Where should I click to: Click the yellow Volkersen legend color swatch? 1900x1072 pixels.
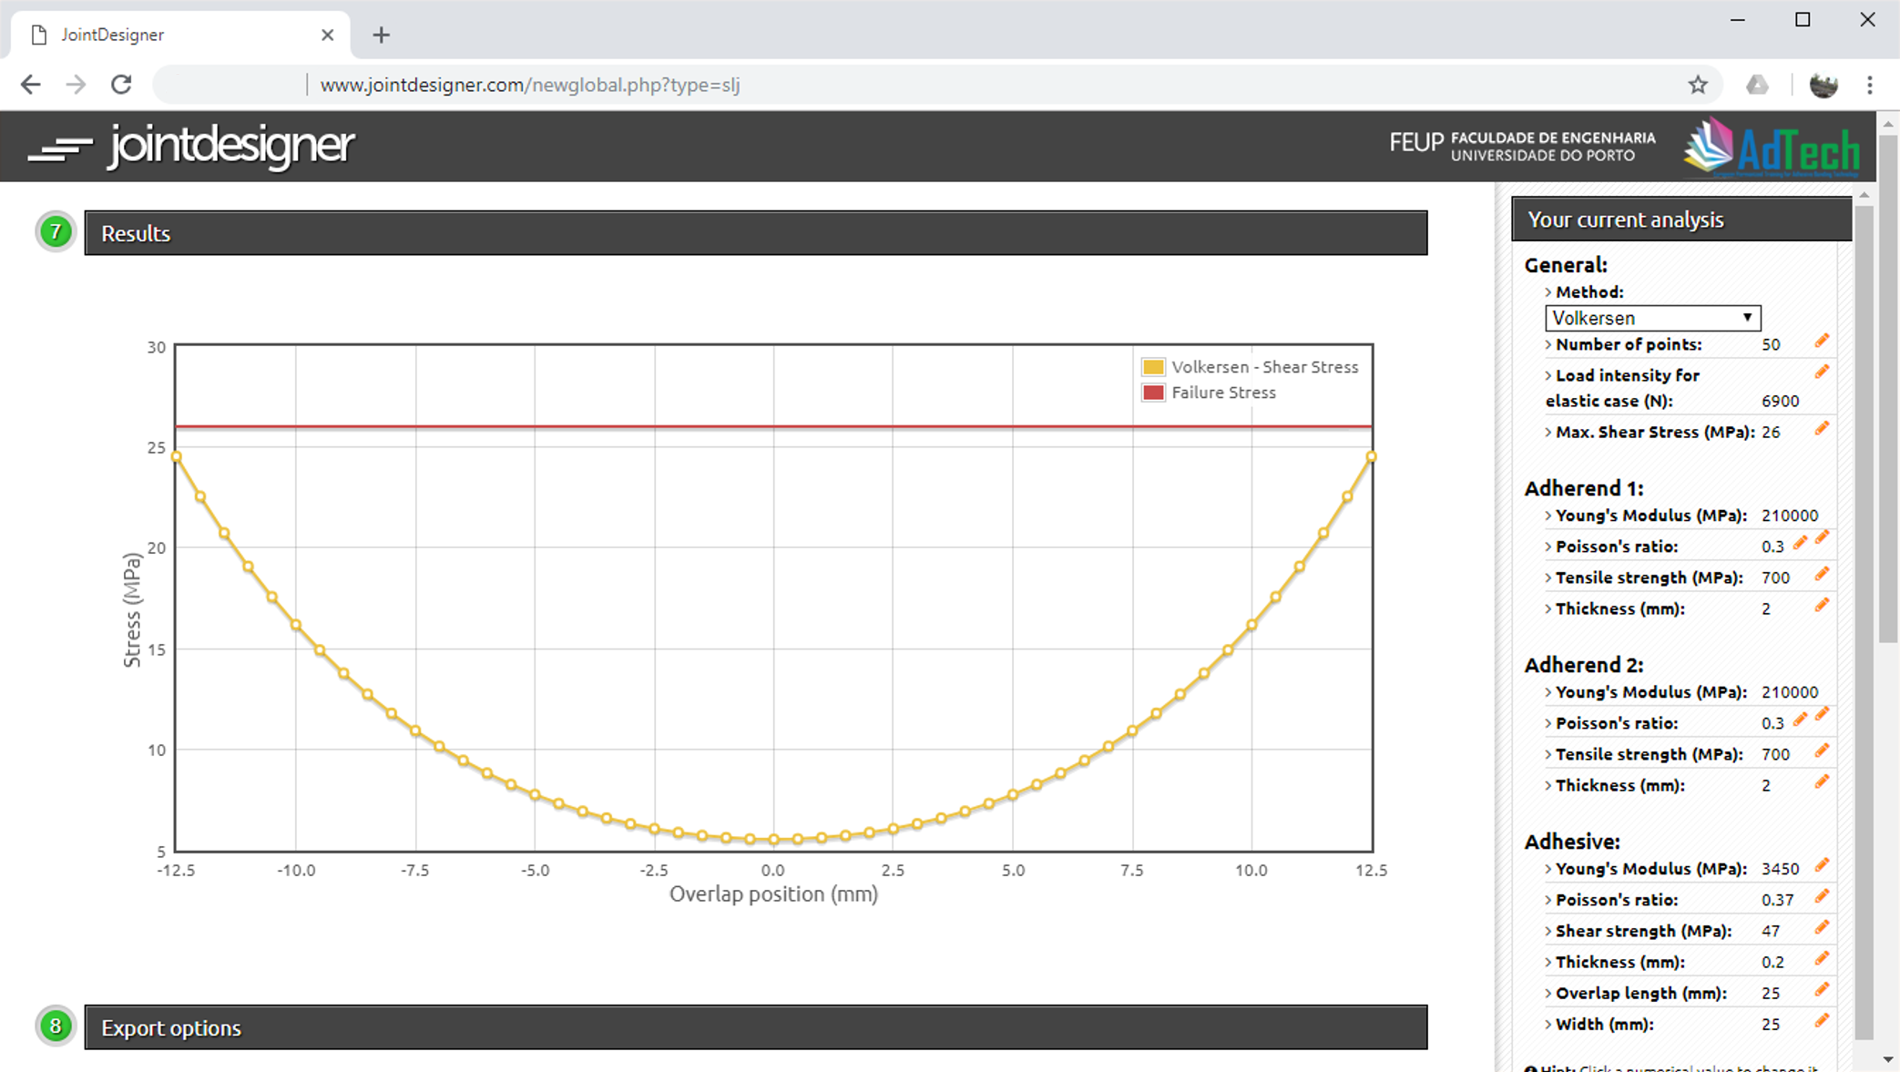click(1153, 367)
